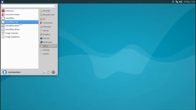Click the volume speaker tray icon
Screen dimensions: 196x110
[181, 2]
